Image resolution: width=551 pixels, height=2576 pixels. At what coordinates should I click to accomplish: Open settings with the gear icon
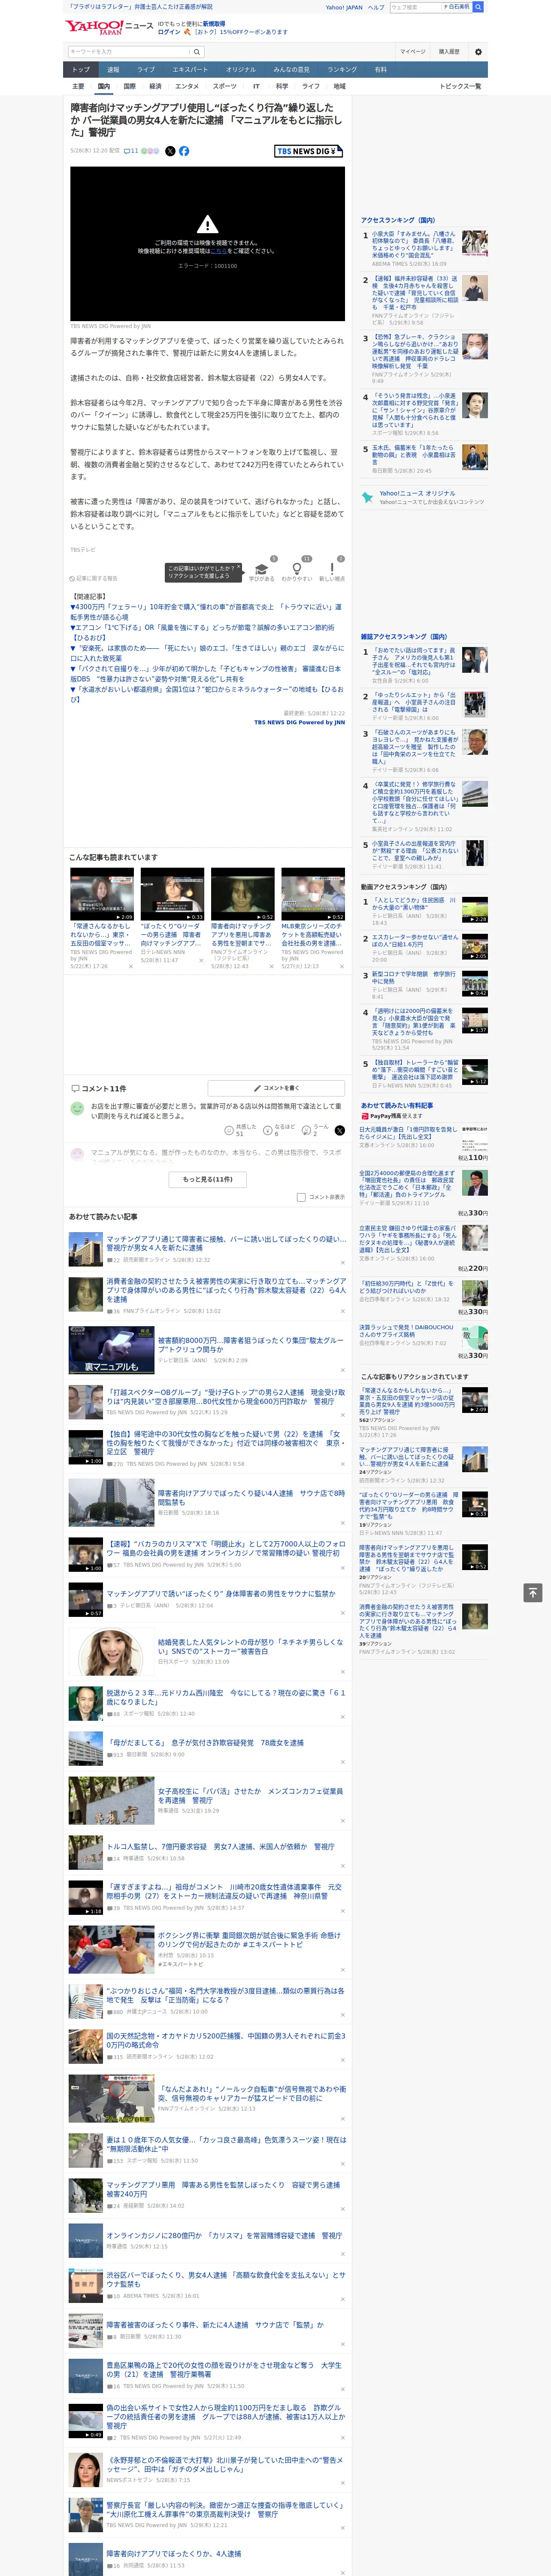point(478,52)
